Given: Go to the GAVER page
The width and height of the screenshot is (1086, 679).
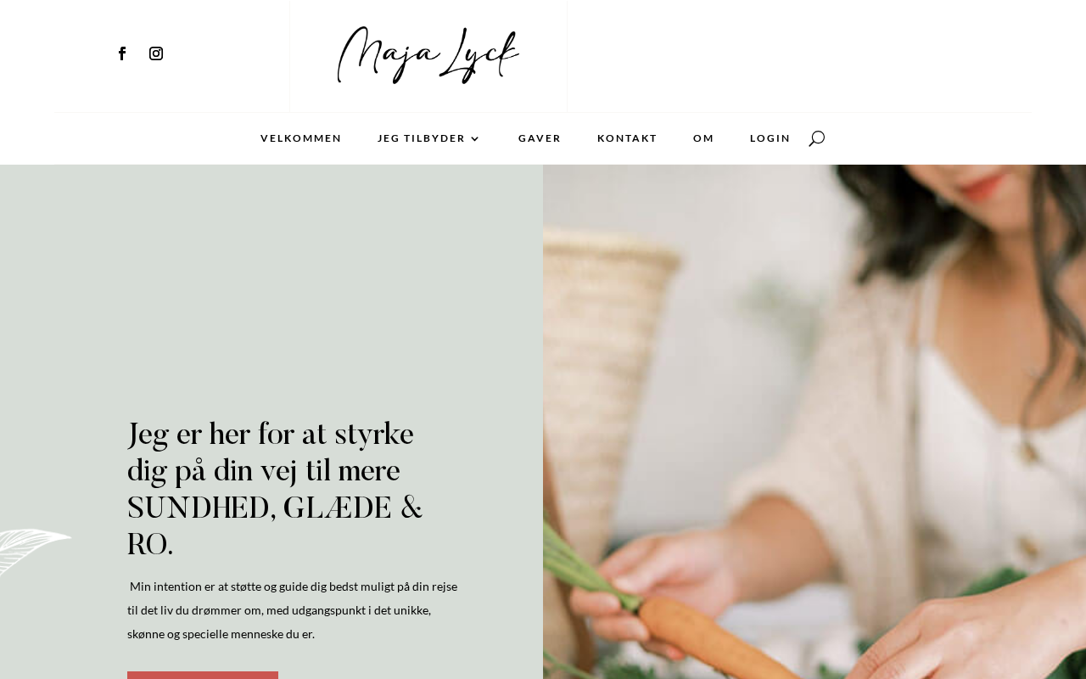Looking at the screenshot, I should (x=540, y=138).
